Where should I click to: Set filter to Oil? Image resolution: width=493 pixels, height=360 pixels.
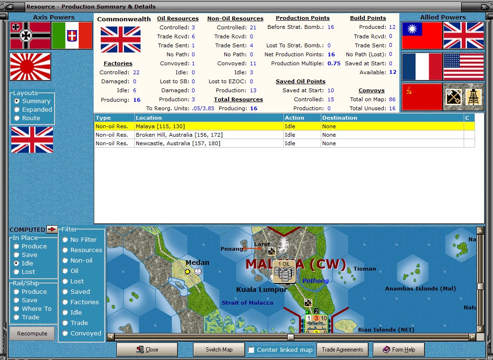coord(70,271)
